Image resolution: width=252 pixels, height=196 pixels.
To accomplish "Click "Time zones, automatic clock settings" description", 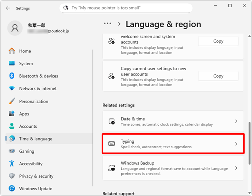I will pos(167,124).
